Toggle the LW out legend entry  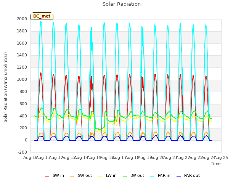[x=133, y=175]
